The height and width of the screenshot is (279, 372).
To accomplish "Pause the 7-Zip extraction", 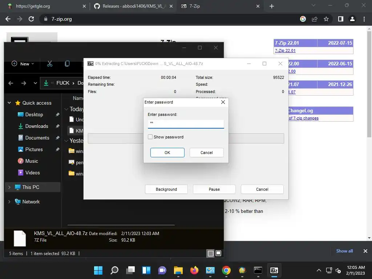I will coord(214,189).
